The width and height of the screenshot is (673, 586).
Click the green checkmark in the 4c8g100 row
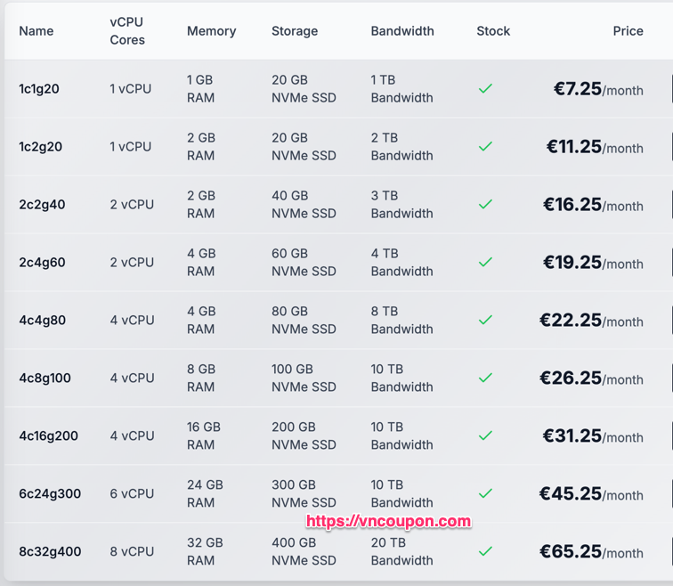tap(485, 378)
